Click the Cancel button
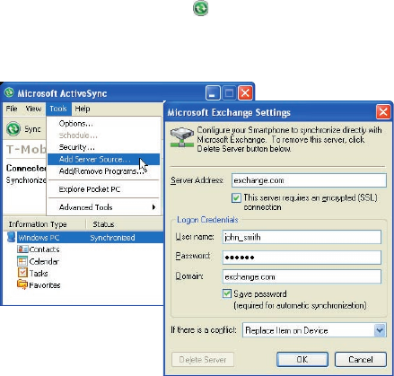 click(361, 359)
